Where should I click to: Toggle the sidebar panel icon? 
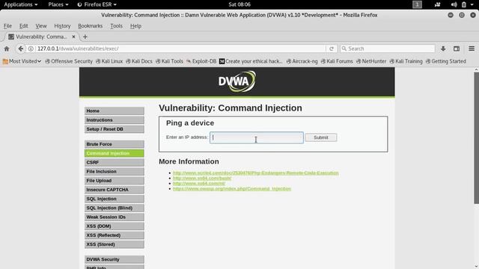click(x=457, y=49)
